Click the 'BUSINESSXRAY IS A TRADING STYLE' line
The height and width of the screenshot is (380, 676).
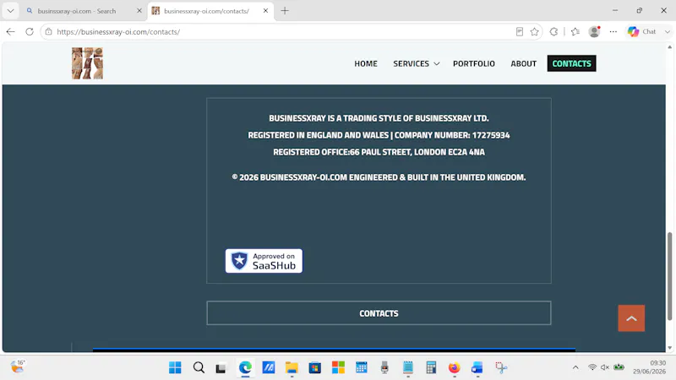379,118
